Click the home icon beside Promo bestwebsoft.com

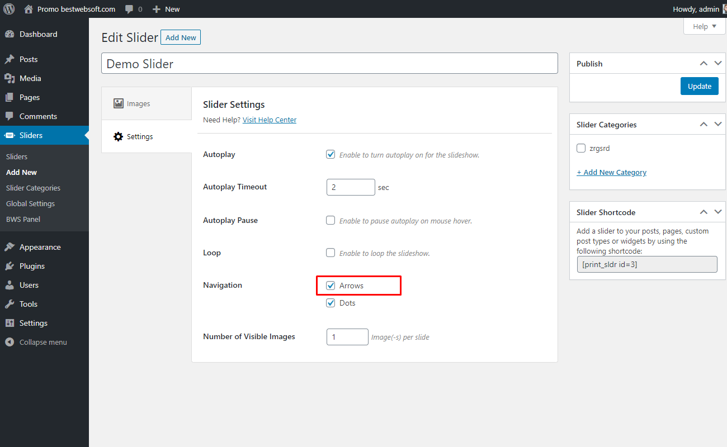click(x=29, y=9)
